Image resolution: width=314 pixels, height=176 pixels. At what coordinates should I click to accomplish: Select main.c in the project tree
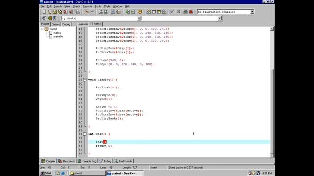(x=57, y=33)
